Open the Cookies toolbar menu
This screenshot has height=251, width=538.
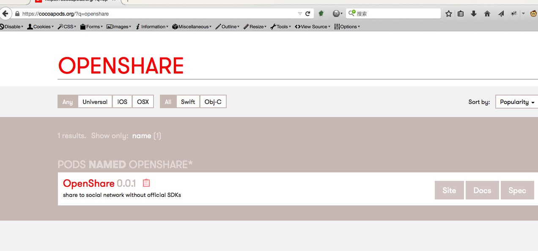coord(41,27)
